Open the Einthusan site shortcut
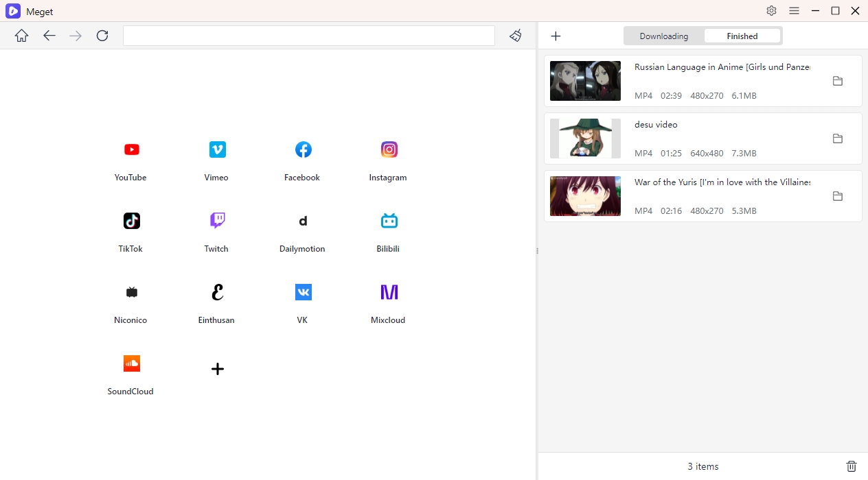Screen dimensions: 868x480 point(217,292)
